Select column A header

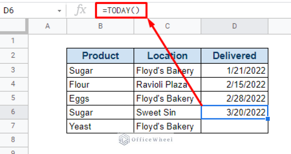point(47,26)
